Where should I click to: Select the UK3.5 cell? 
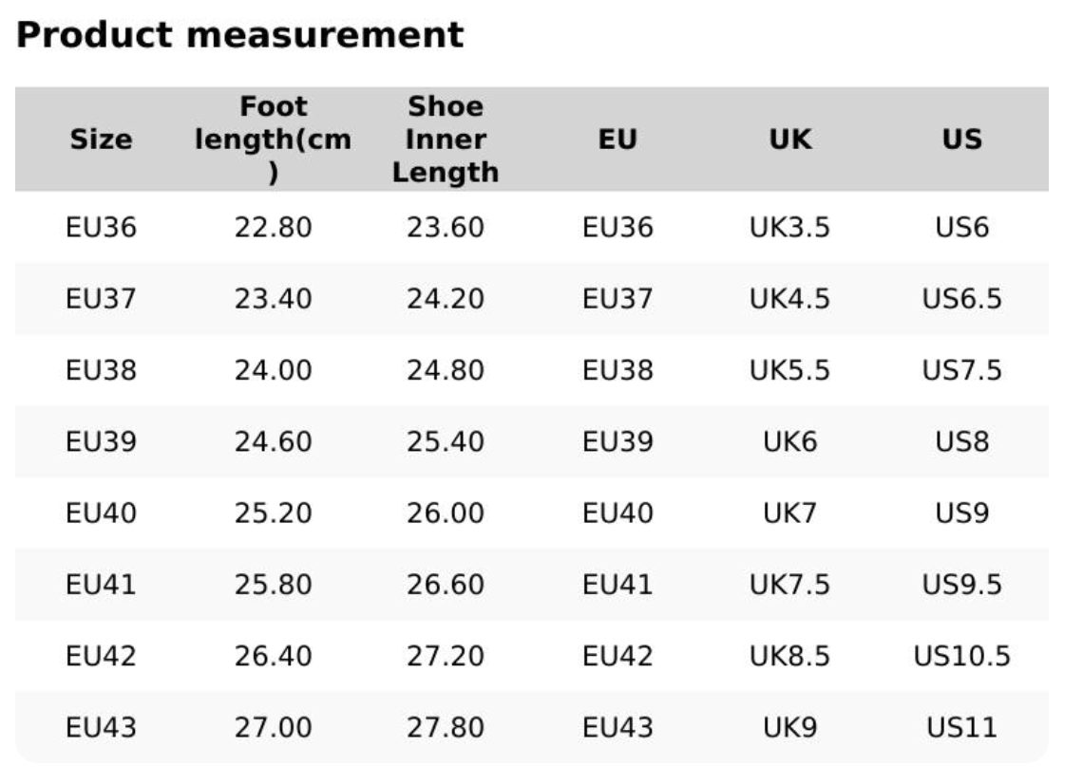click(x=789, y=228)
